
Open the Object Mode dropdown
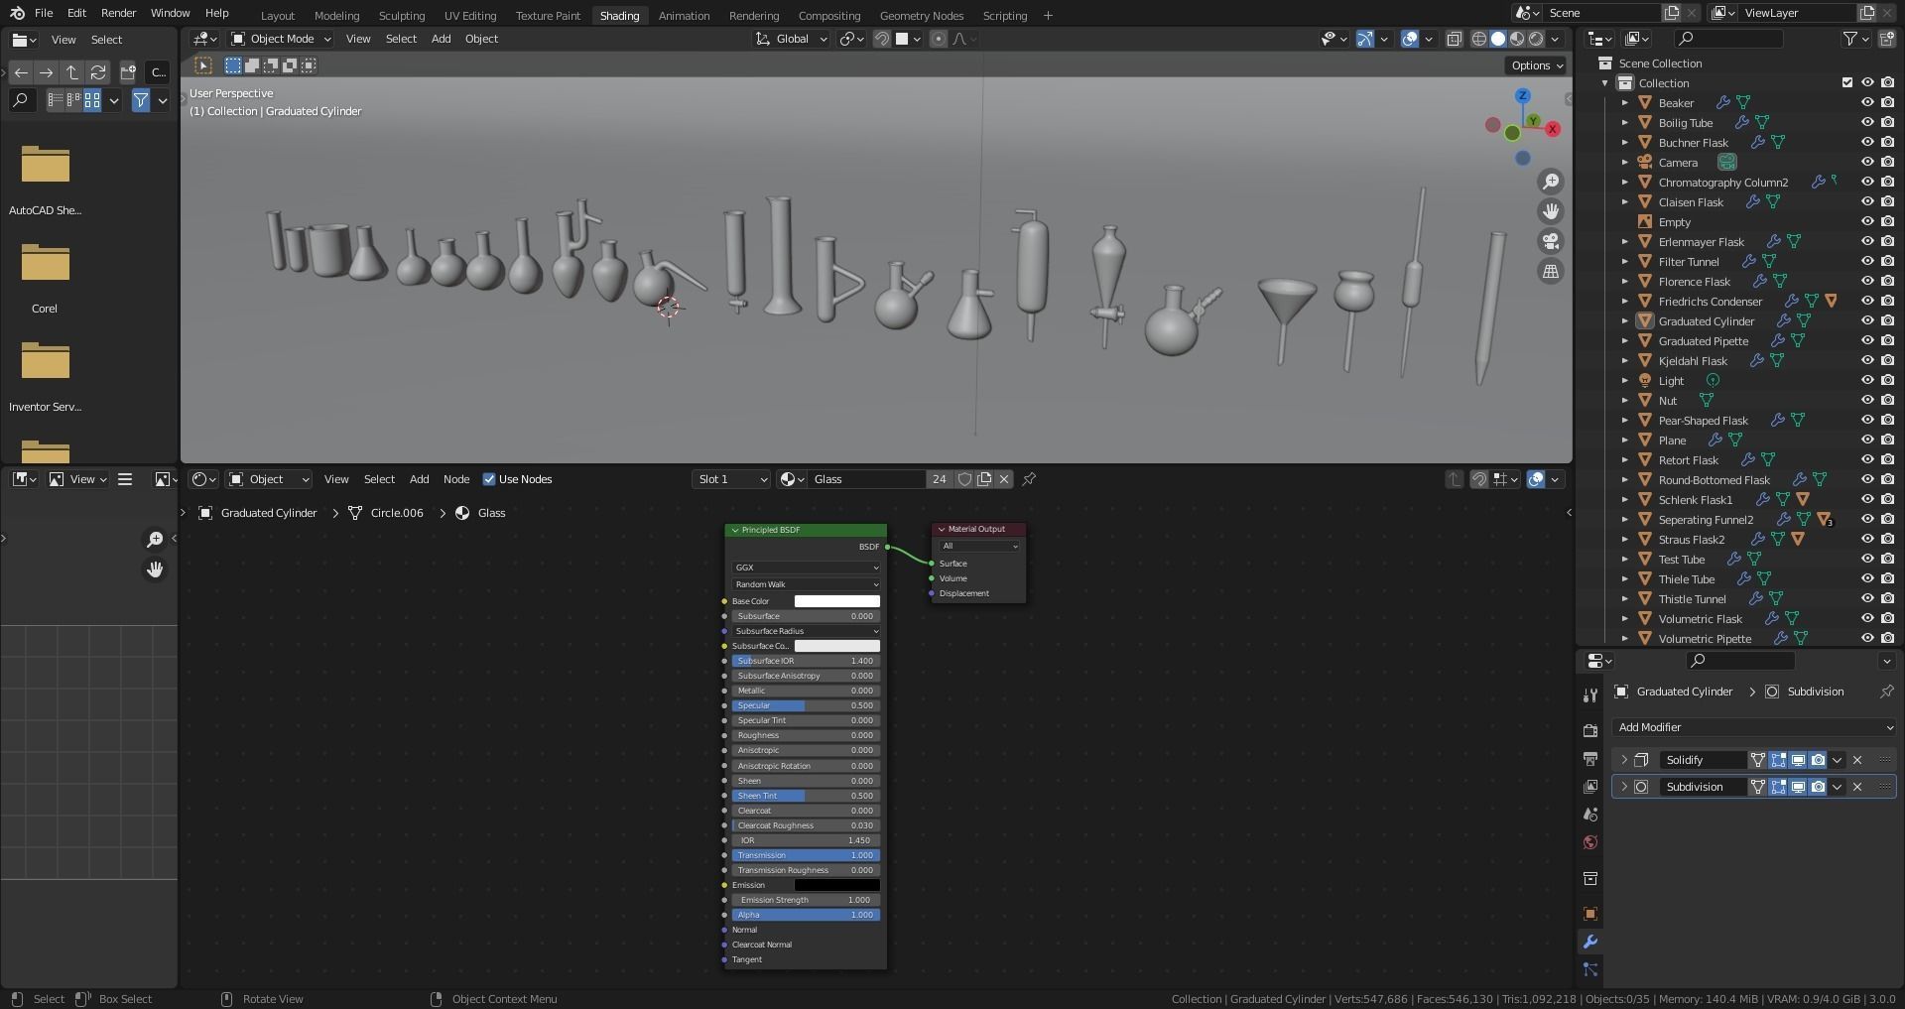point(281,39)
